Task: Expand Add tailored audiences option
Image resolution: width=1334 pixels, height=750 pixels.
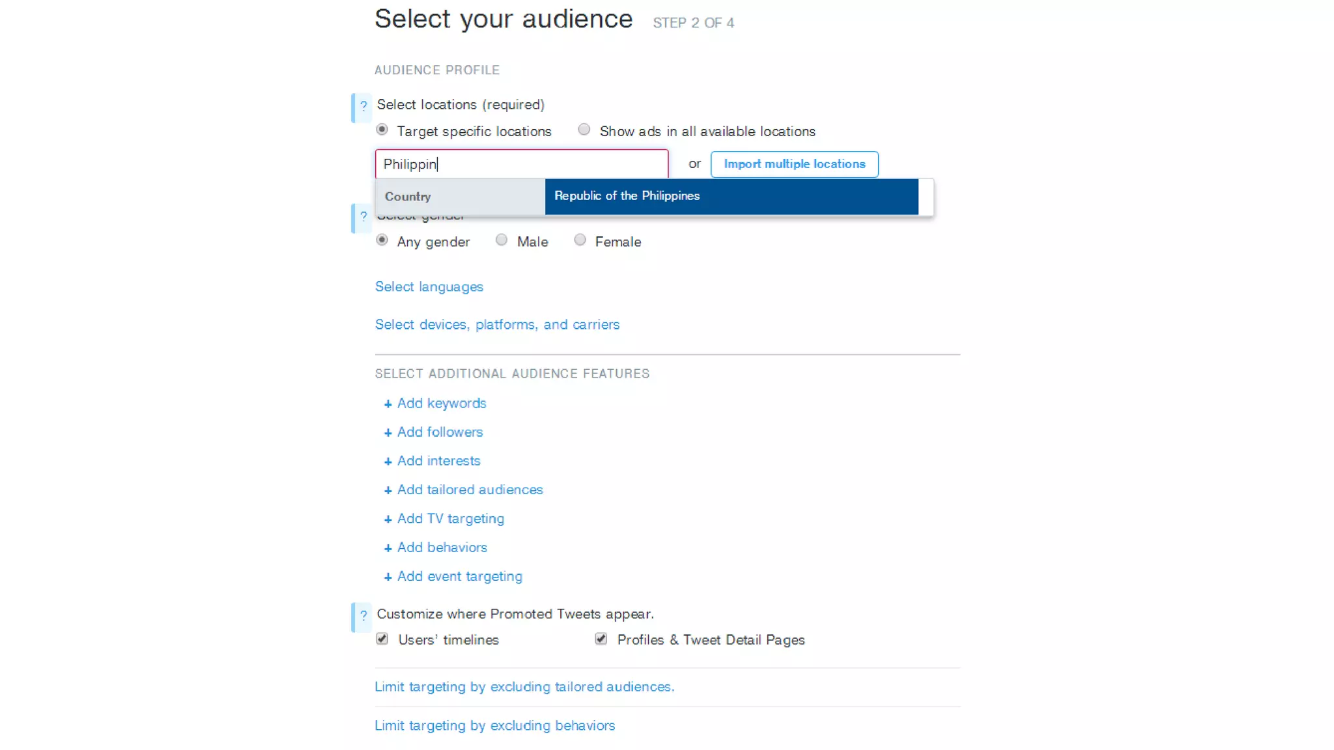Action: [470, 490]
